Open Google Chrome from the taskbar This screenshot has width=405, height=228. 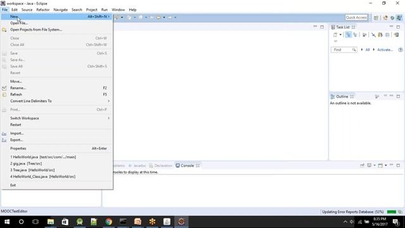(109, 222)
